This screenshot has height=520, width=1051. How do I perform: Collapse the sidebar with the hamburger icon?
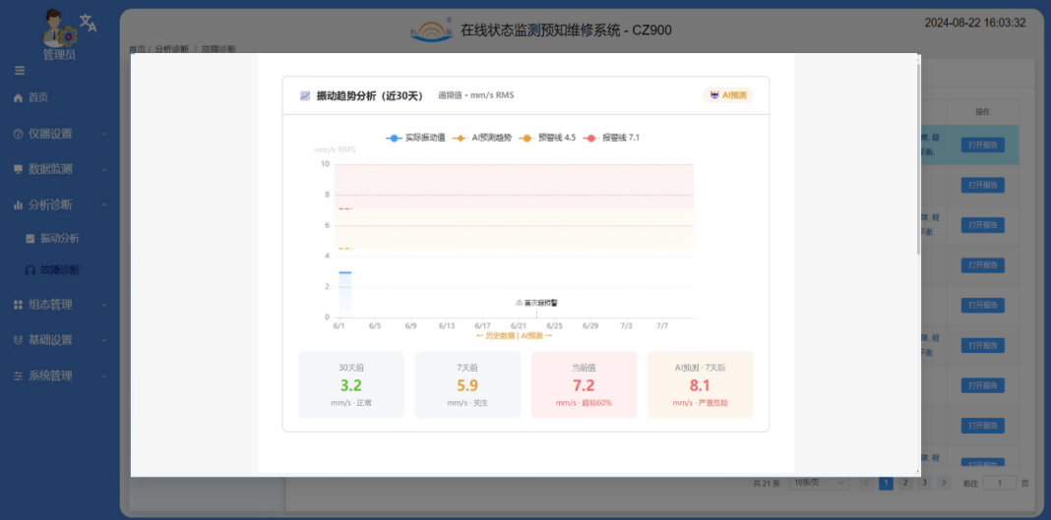(20, 70)
